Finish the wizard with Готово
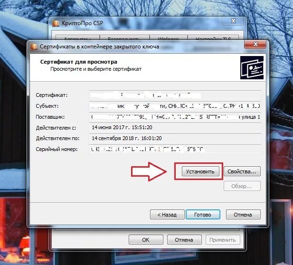The width and height of the screenshot is (293, 265). (203, 215)
